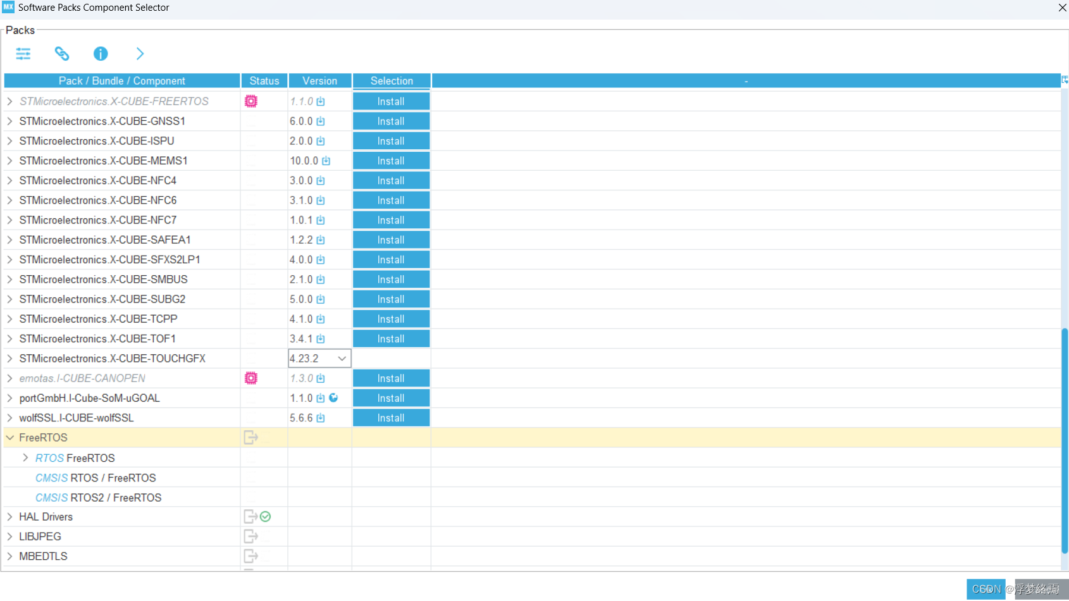Click the right chevron icon in Packs toolbar
This screenshot has width=1069, height=601.
point(140,54)
